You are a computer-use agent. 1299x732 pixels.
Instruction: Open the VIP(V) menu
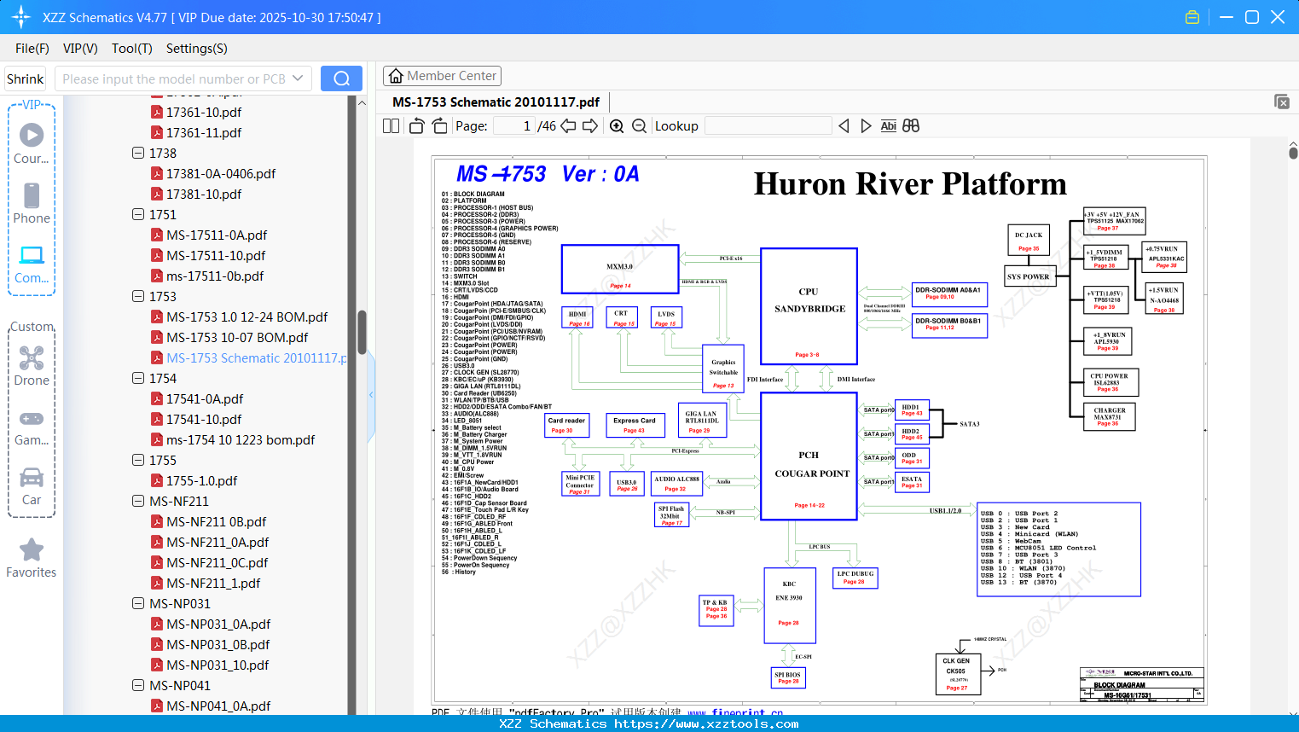(x=80, y=49)
